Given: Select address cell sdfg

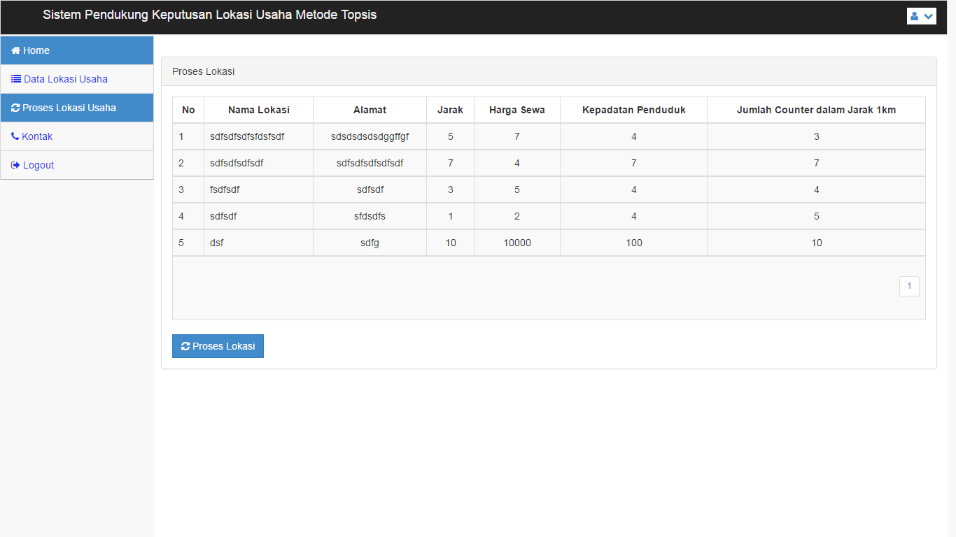Looking at the screenshot, I should point(370,243).
